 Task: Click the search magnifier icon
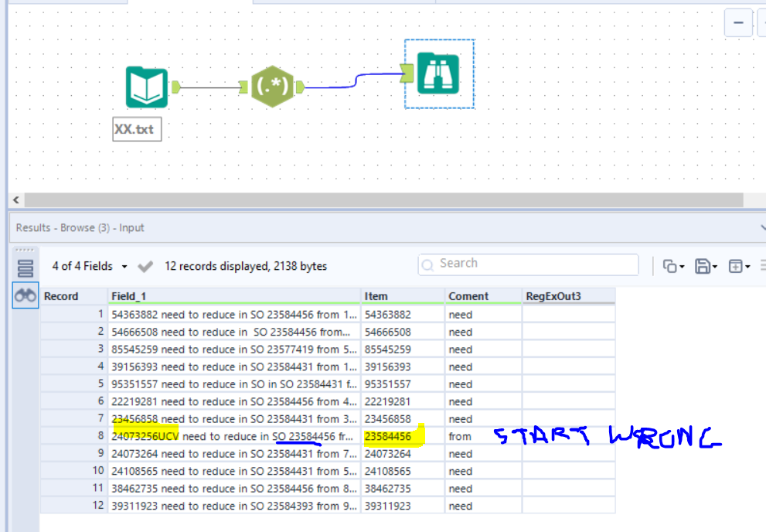click(x=427, y=264)
